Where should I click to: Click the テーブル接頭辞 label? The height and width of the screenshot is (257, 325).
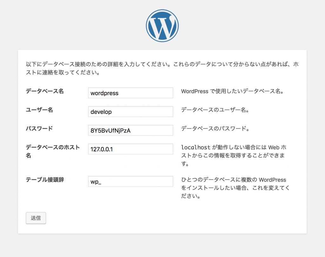coord(45,180)
